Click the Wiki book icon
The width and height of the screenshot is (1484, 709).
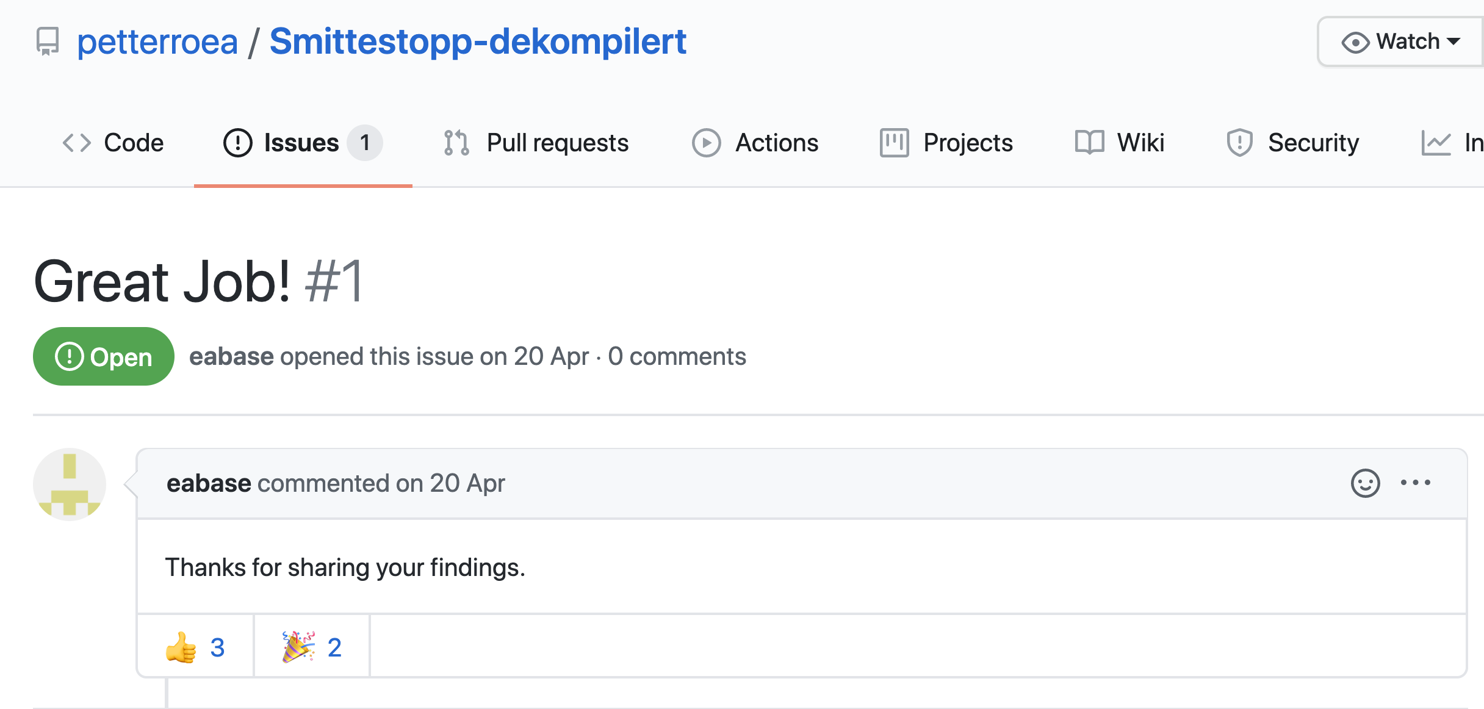(x=1089, y=143)
